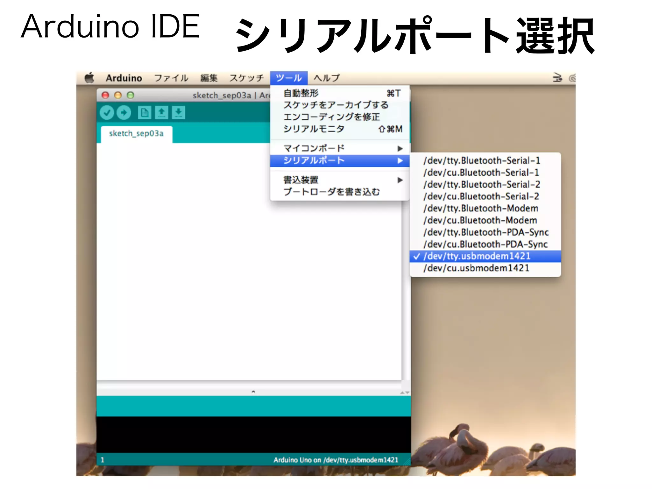
Task: Click the sketch code editor area
Action: [249, 261]
